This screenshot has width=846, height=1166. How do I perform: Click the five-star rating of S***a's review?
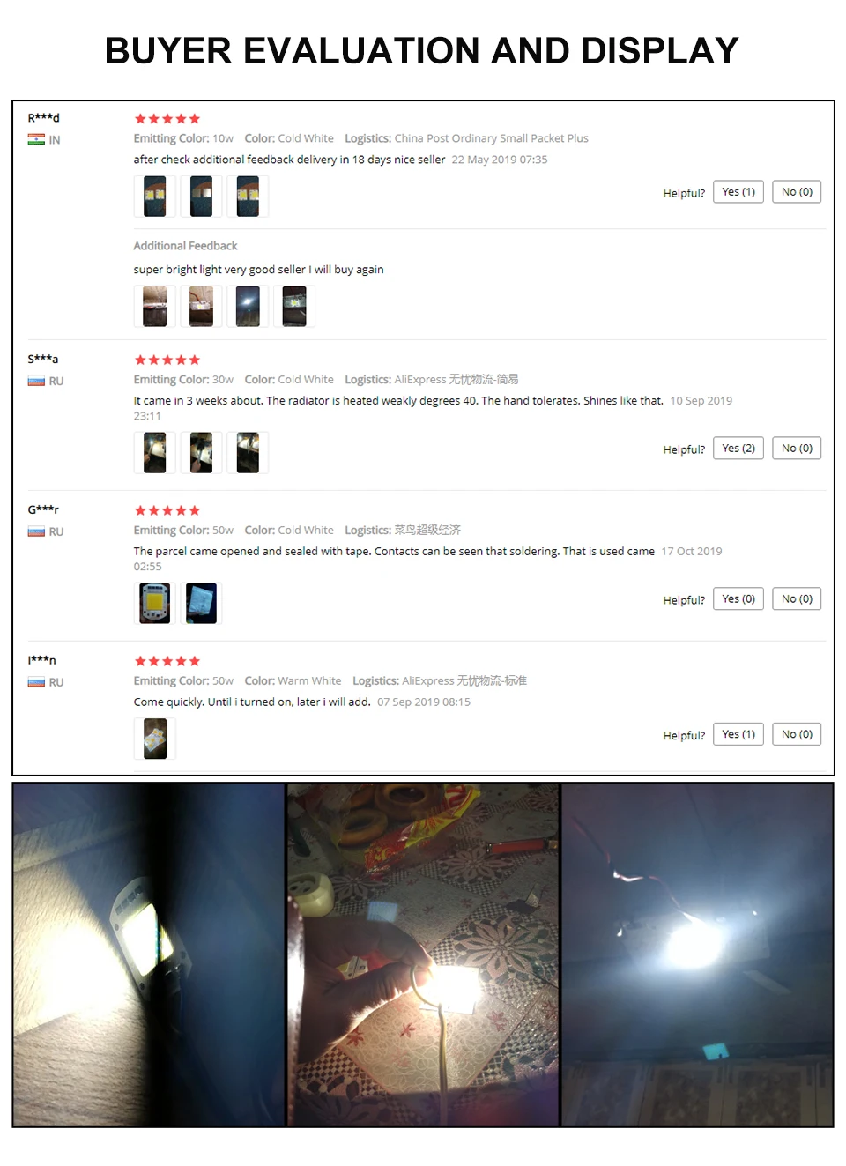[x=167, y=360]
